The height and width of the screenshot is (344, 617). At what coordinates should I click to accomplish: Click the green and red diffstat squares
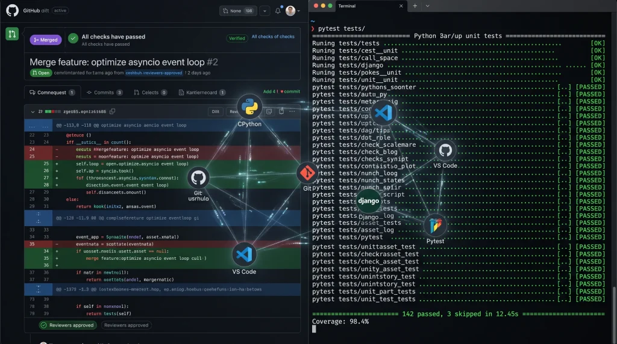[53, 111]
